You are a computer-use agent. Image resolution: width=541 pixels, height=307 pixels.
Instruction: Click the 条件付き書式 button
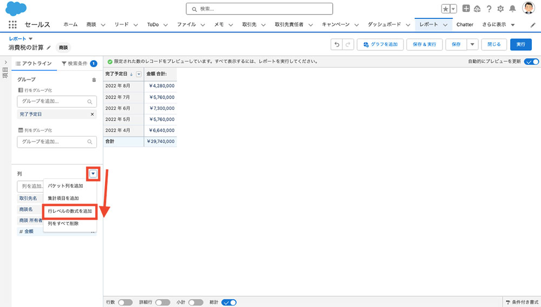(x=522, y=302)
